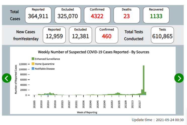
Task: Click the 202053 week tick label
Action: (x=112, y=104)
